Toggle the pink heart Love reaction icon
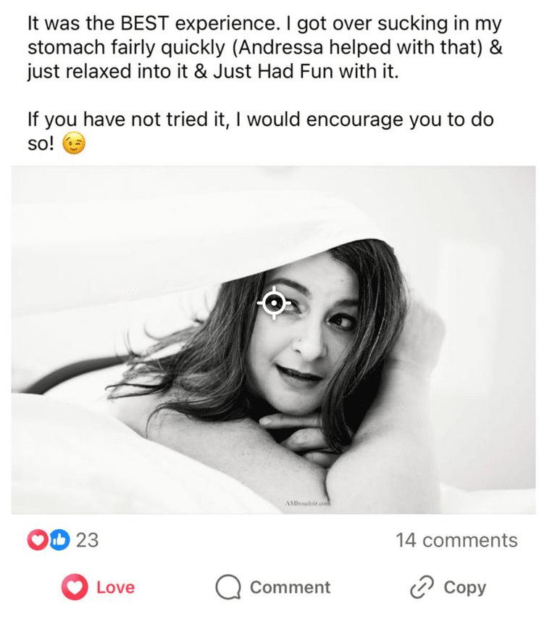552x627 pixels. click(75, 587)
